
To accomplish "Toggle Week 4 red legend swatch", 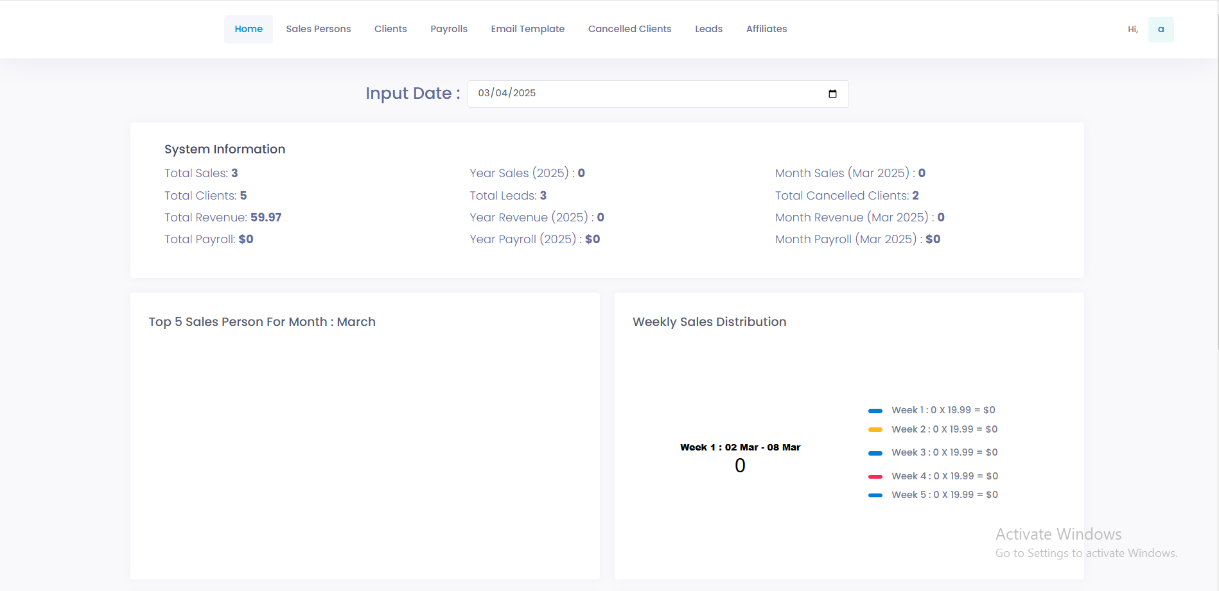I will 875,477.
